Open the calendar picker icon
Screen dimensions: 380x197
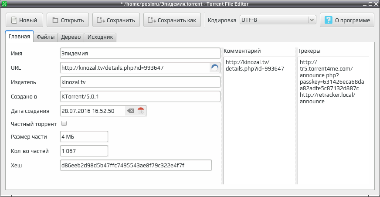(x=141, y=111)
